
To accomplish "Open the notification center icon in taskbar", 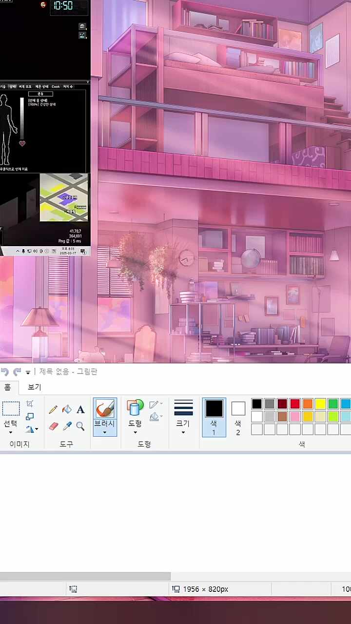I will click(83, 251).
